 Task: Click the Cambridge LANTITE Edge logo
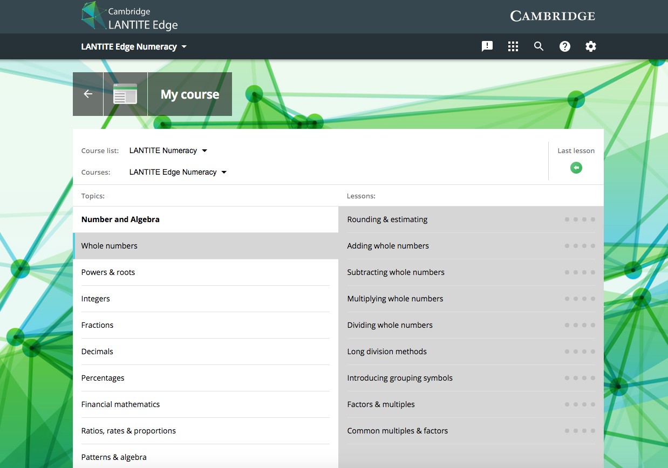coord(129,17)
